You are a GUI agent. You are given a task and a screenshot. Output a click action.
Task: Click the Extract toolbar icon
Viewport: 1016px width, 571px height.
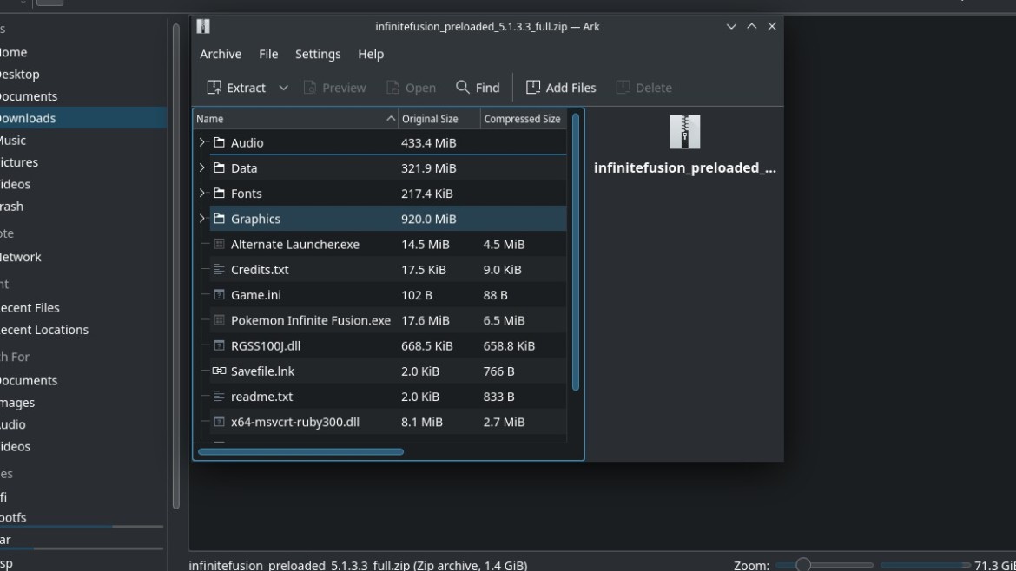(x=214, y=88)
